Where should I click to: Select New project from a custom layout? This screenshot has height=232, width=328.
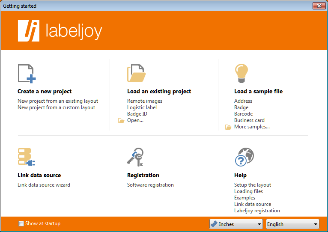click(x=56, y=107)
